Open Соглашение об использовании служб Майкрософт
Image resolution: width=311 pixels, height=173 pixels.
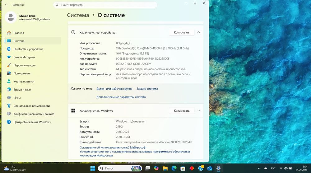[113, 147]
